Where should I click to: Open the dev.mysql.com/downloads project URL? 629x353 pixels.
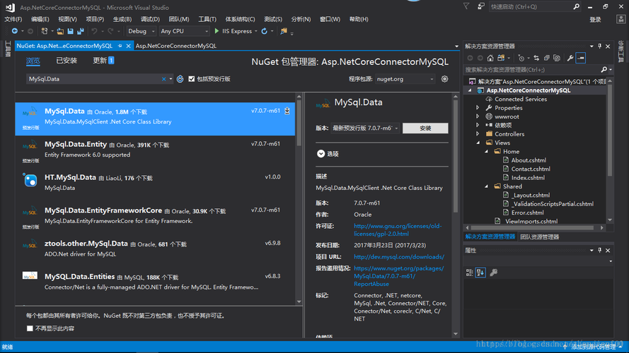(399, 256)
